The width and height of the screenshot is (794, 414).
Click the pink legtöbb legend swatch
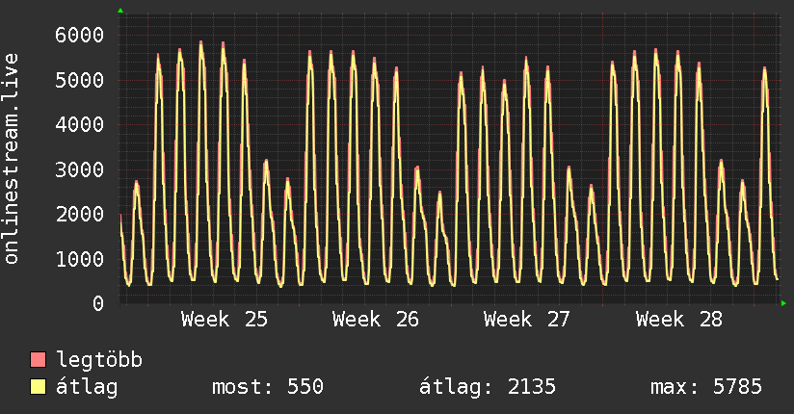tap(39, 359)
